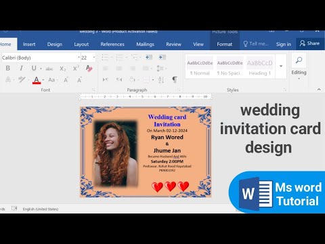Toggle Show/Hide paragraph marks
This screenshot has width=325, height=244.
[x=175, y=79]
